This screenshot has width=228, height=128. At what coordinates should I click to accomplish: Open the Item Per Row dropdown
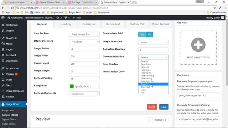(x=84, y=34)
